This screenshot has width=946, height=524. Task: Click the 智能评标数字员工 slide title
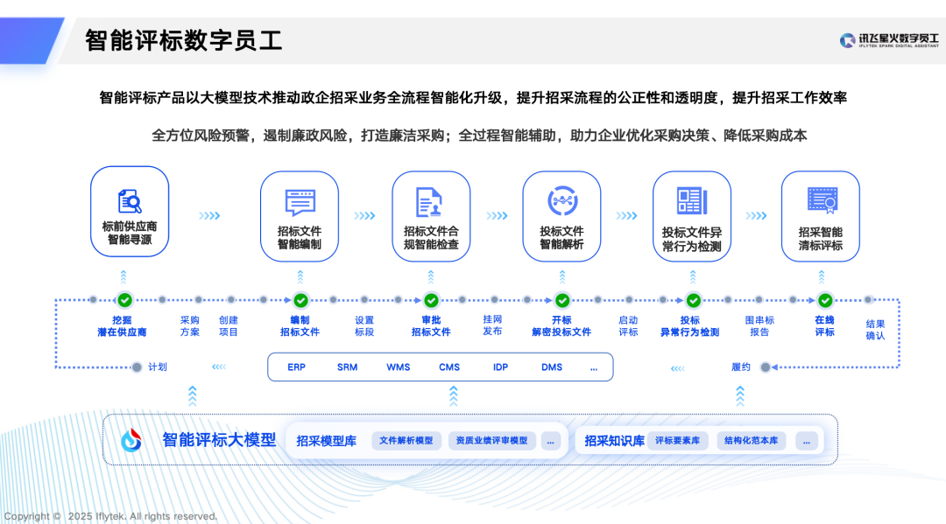tap(183, 41)
